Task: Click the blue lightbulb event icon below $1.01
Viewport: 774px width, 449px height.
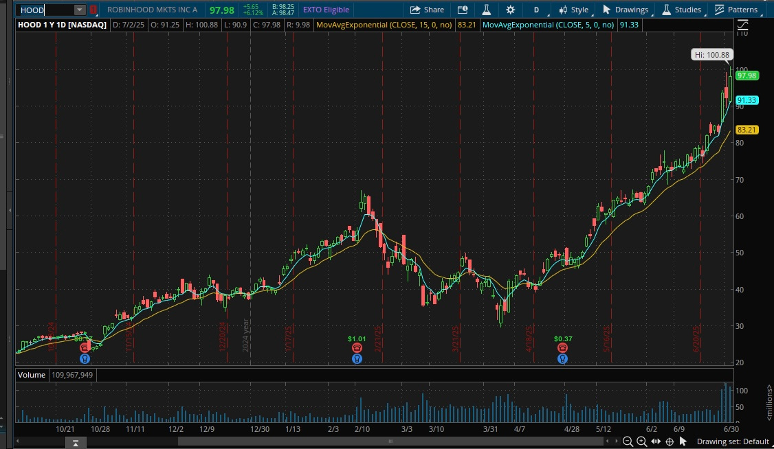Action: pyautogui.click(x=357, y=359)
